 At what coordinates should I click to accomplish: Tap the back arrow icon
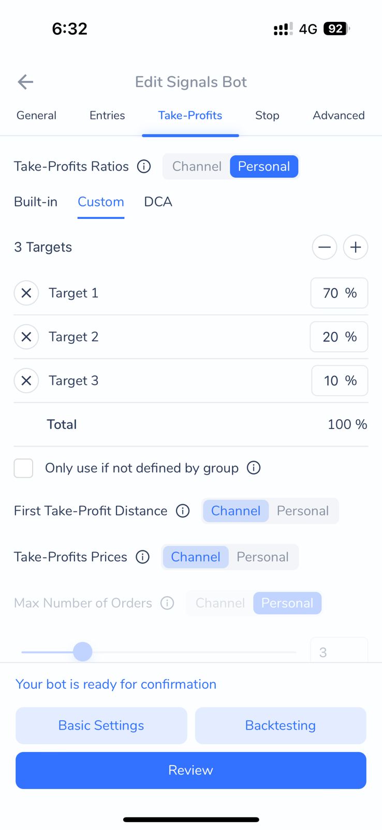(25, 81)
